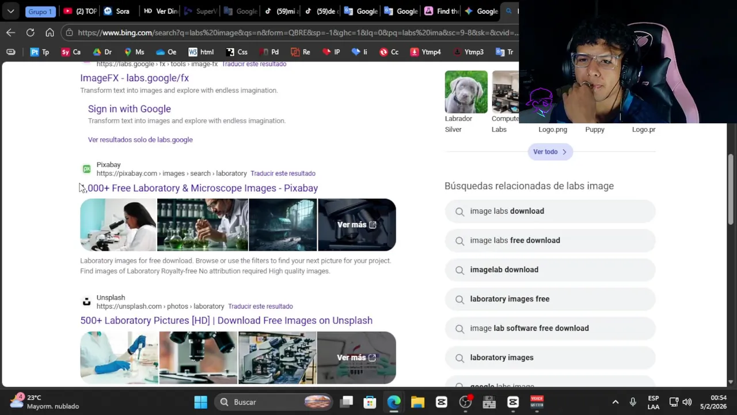This screenshot has height=415, width=737.
Task: Open the html bookmark
Action: tap(201, 52)
